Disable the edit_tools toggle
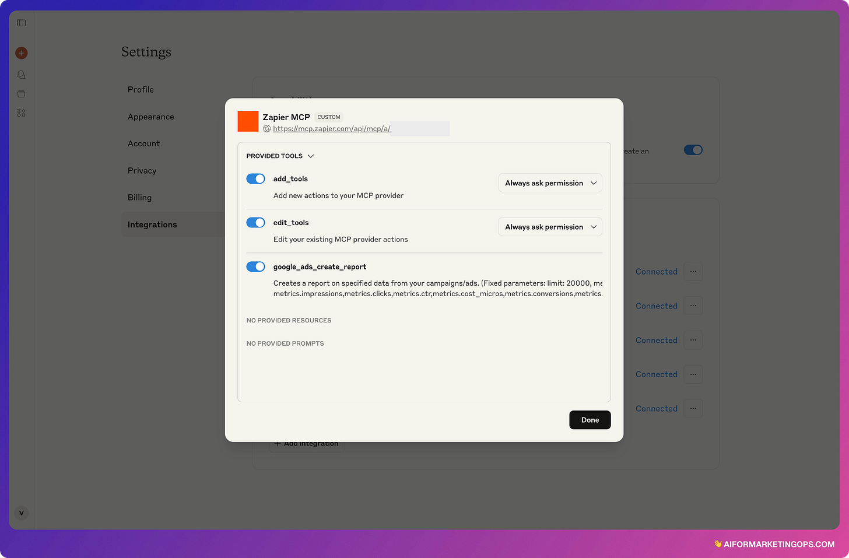The height and width of the screenshot is (558, 849). pos(255,223)
